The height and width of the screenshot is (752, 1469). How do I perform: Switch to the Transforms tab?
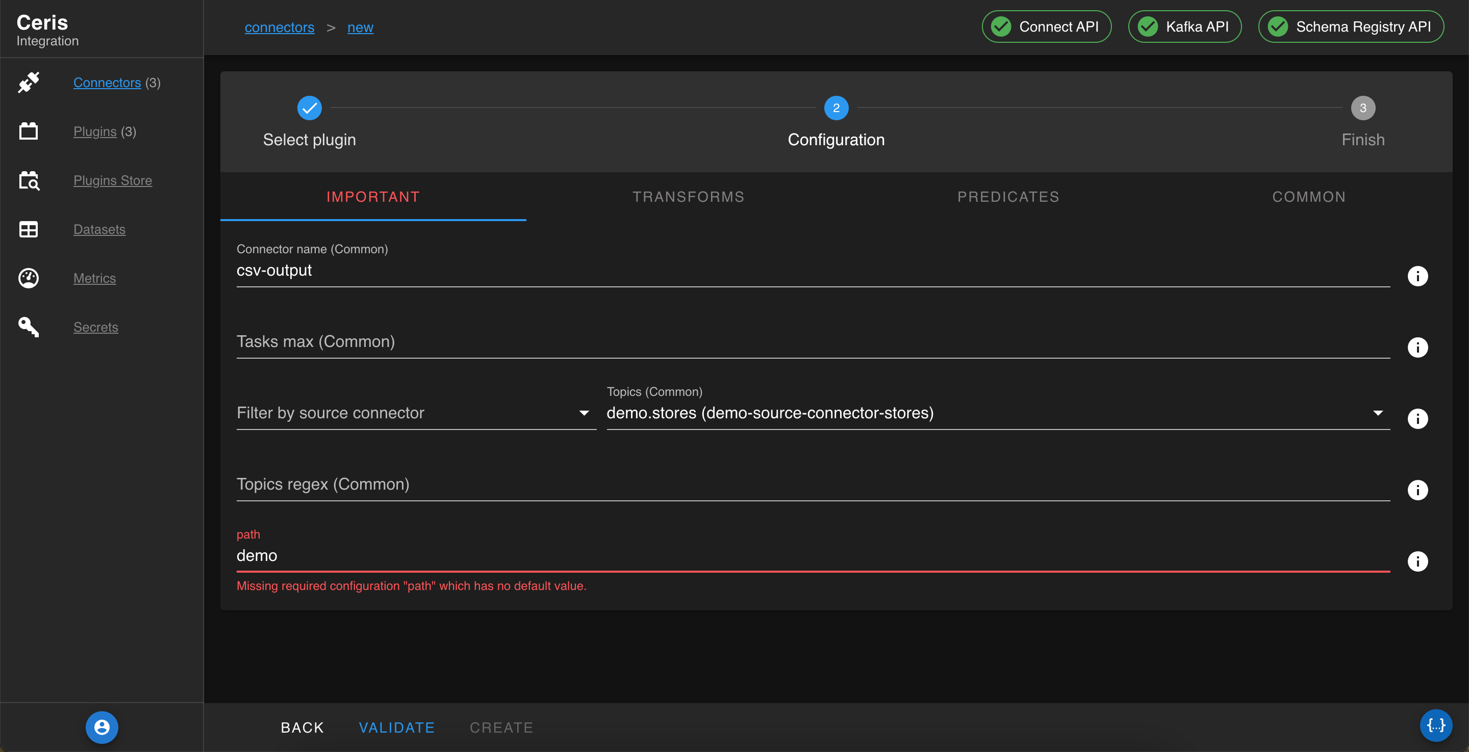click(688, 197)
